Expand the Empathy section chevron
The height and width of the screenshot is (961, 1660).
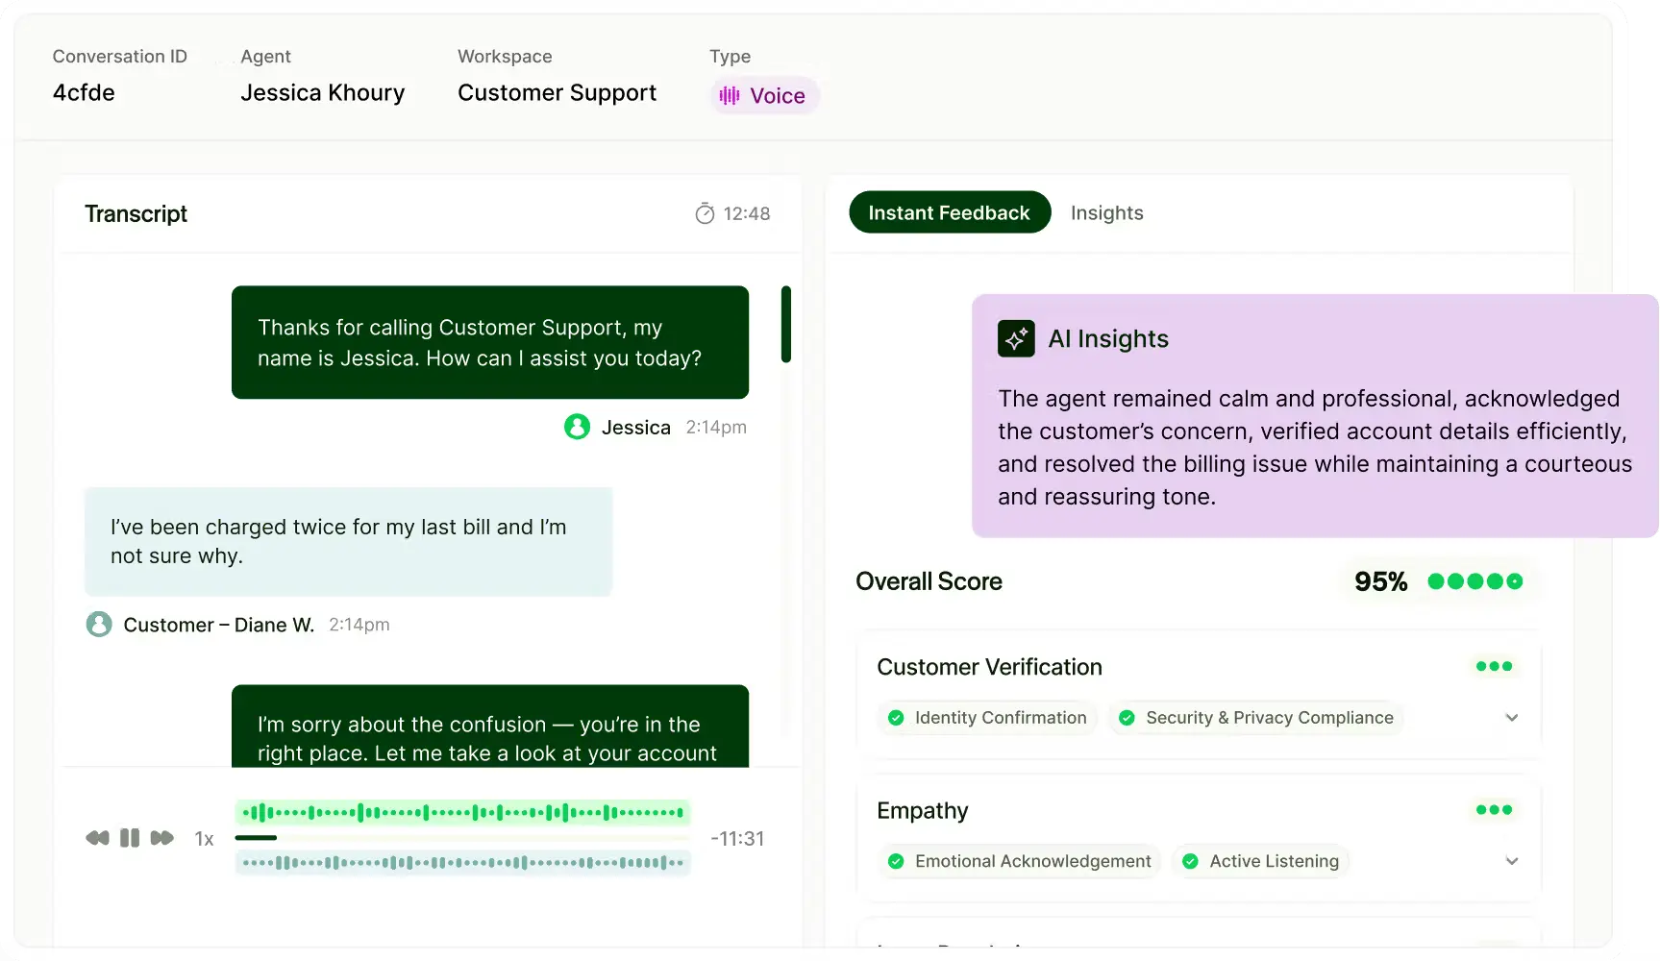pos(1511,861)
